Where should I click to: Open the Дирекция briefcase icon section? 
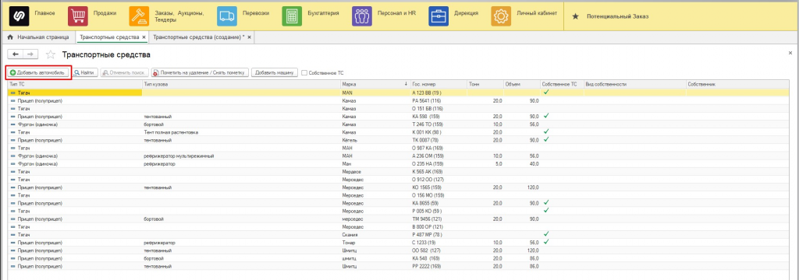[x=439, y=16]
